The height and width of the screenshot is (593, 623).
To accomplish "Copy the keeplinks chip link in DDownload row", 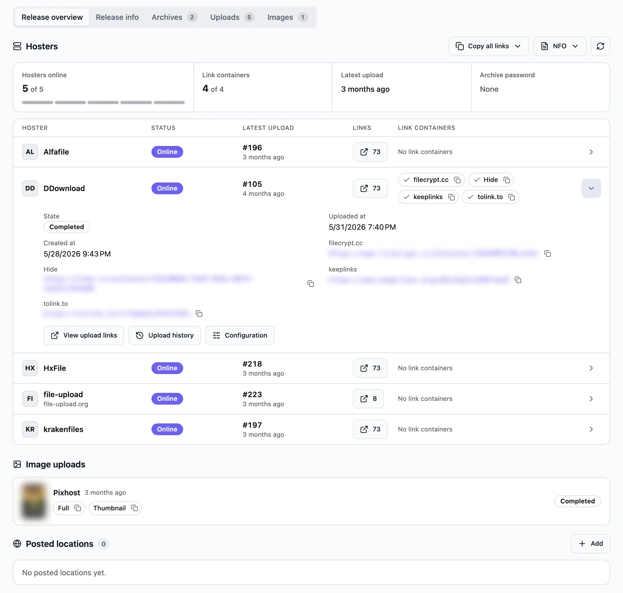I will [451, 197].
